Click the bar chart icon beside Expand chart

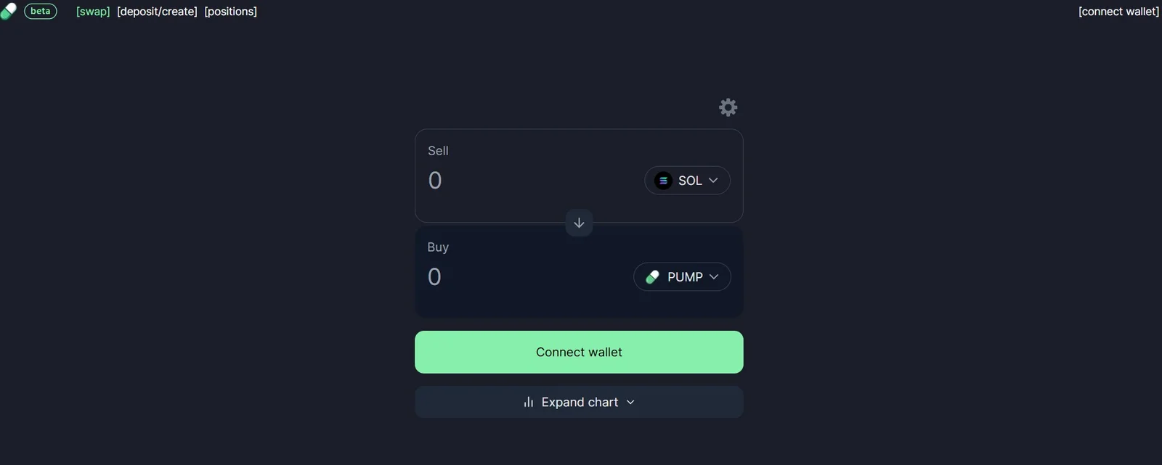529,402
